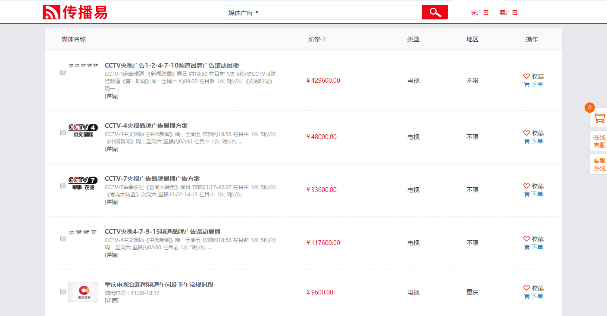Open the shopping cart icon on right sidebar

tap(599, 118)
